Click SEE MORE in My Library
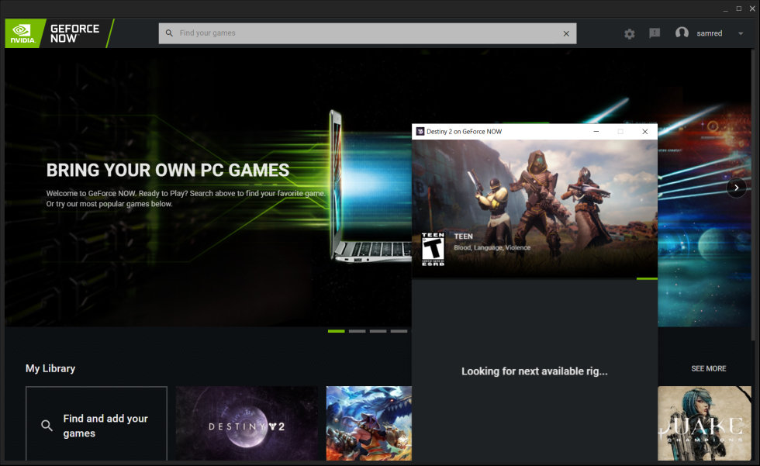 (x=709, y=368)
